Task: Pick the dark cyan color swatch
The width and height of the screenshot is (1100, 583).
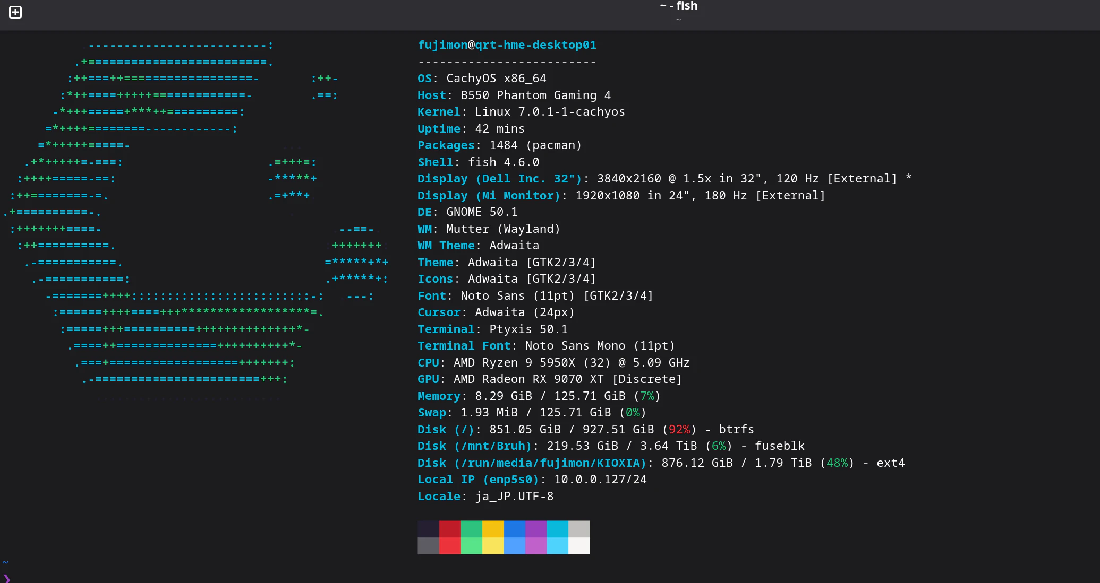Action: coord(557,529)
